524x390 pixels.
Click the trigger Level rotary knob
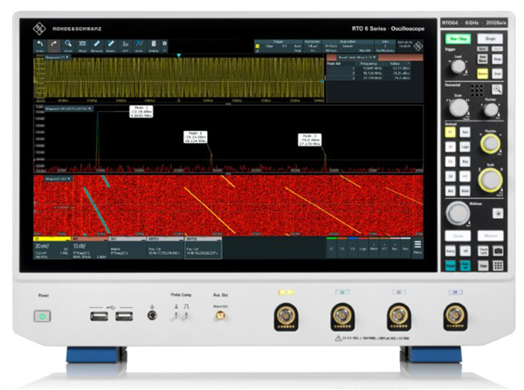(455, 66)
